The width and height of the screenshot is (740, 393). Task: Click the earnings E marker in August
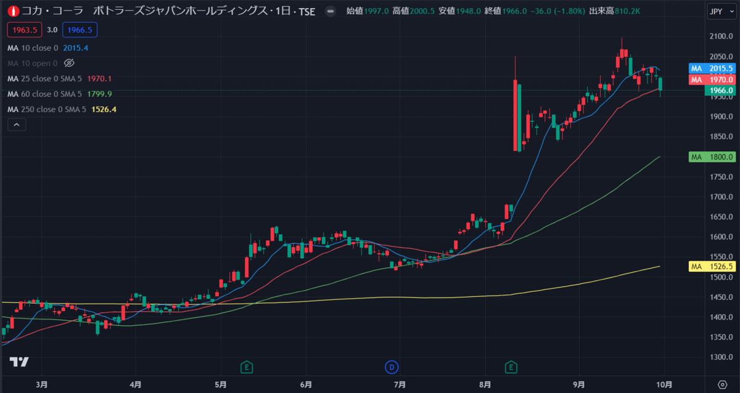tap(511, 368)
